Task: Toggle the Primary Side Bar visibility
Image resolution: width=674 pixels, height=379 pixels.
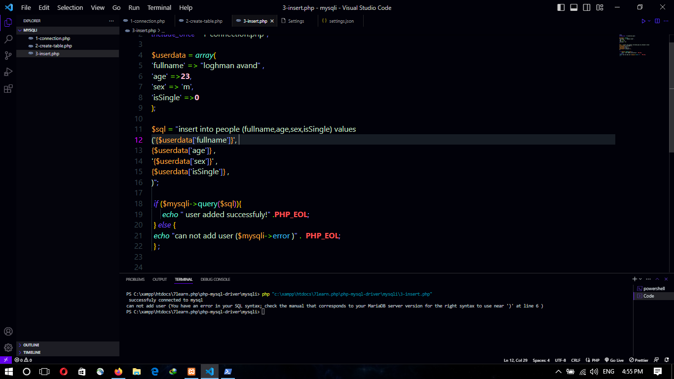Action: tap(561, 7)
